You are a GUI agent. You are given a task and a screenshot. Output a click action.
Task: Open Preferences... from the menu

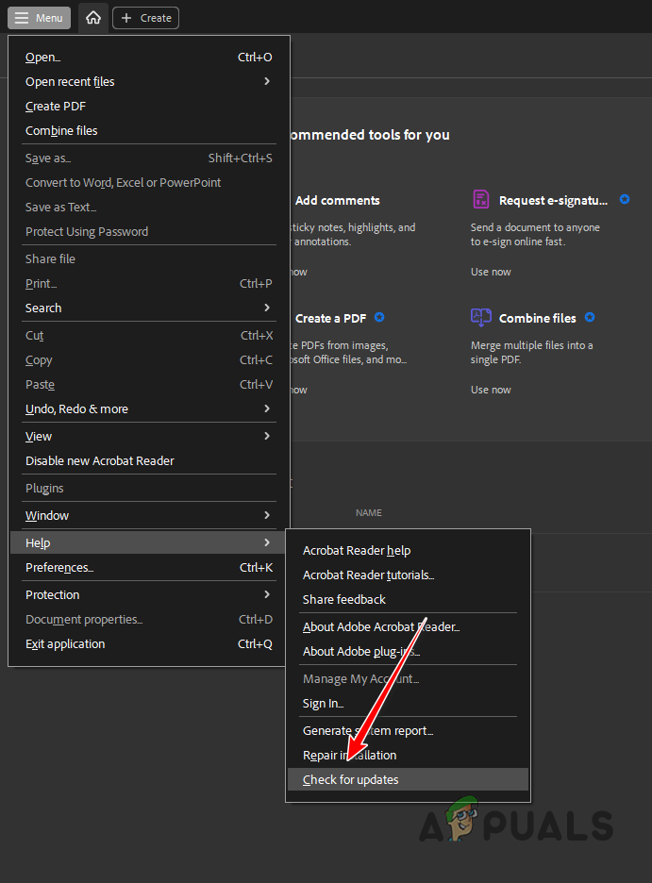tap(149, 568)
